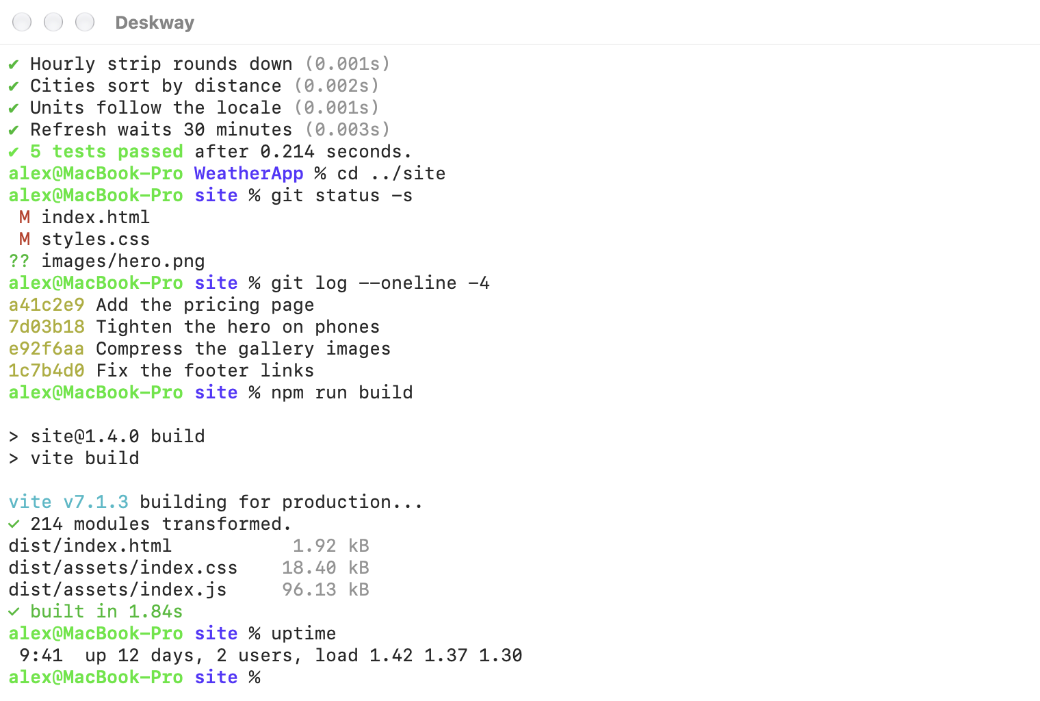The height and width of the screenshot is (701, 1040).
Task: Click the "cd ../site" command
Action: tap(391, 173)
